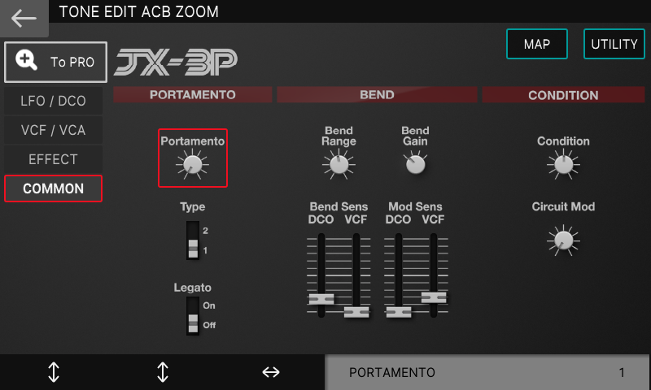Switch to the VCF / VCA tab
651x390 pixels.
pyautogui.click(x=53, y=130)
